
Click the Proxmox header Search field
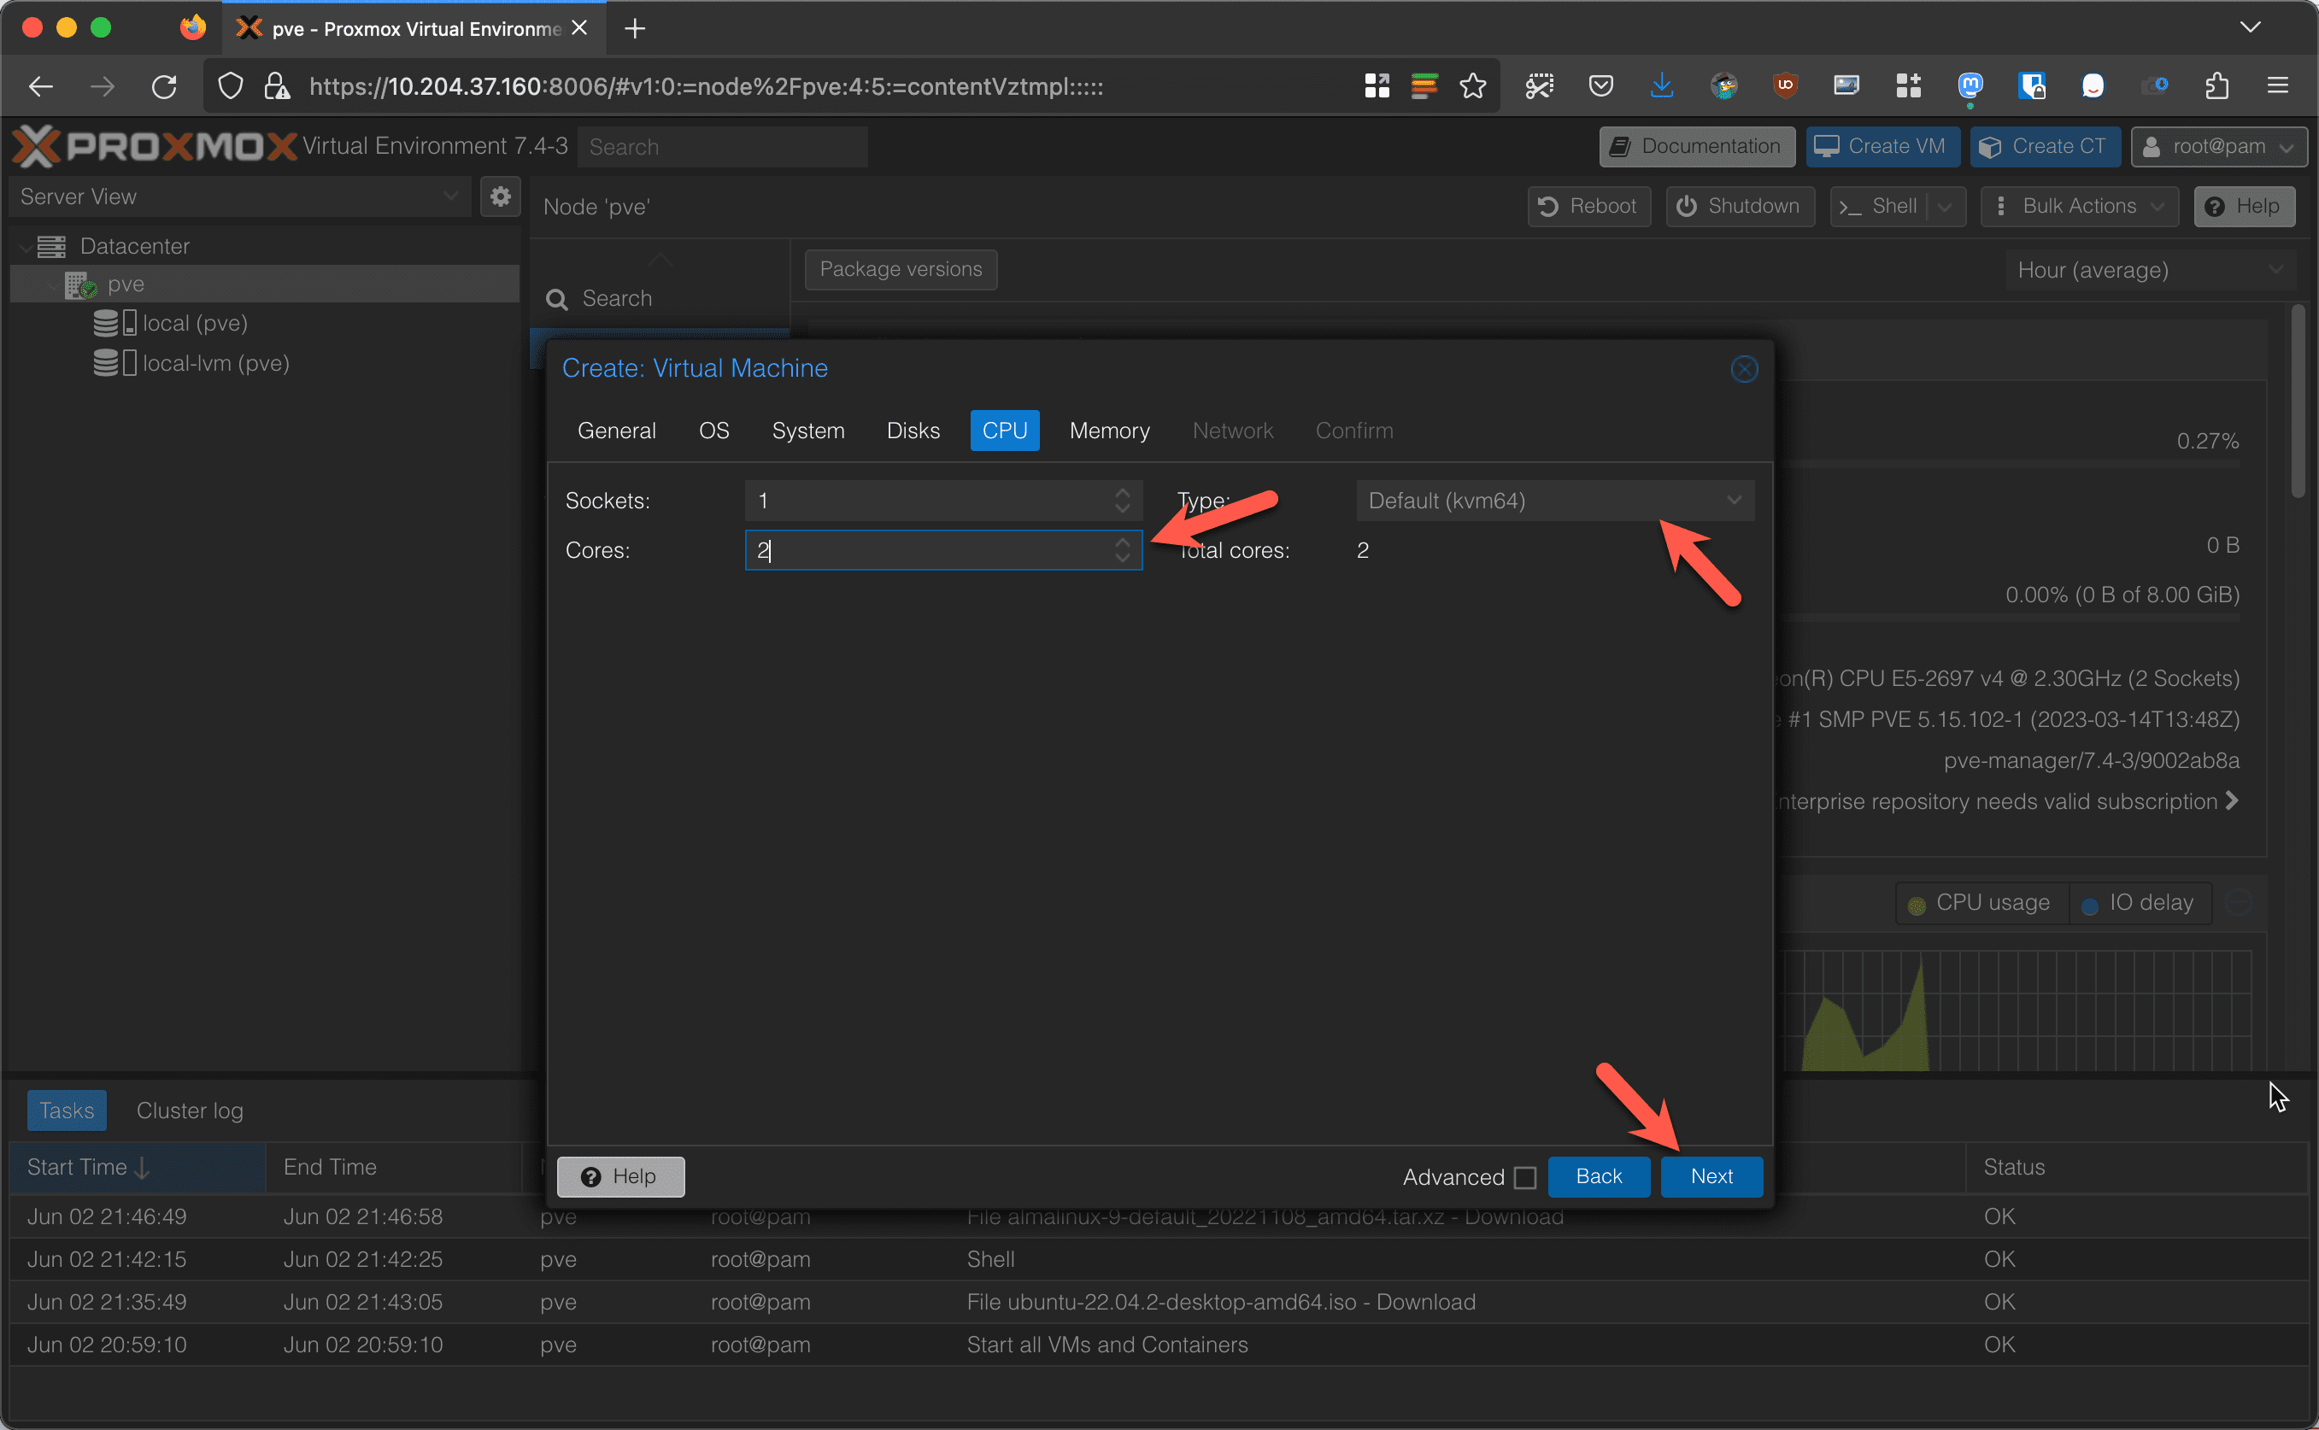pos(723,148)
